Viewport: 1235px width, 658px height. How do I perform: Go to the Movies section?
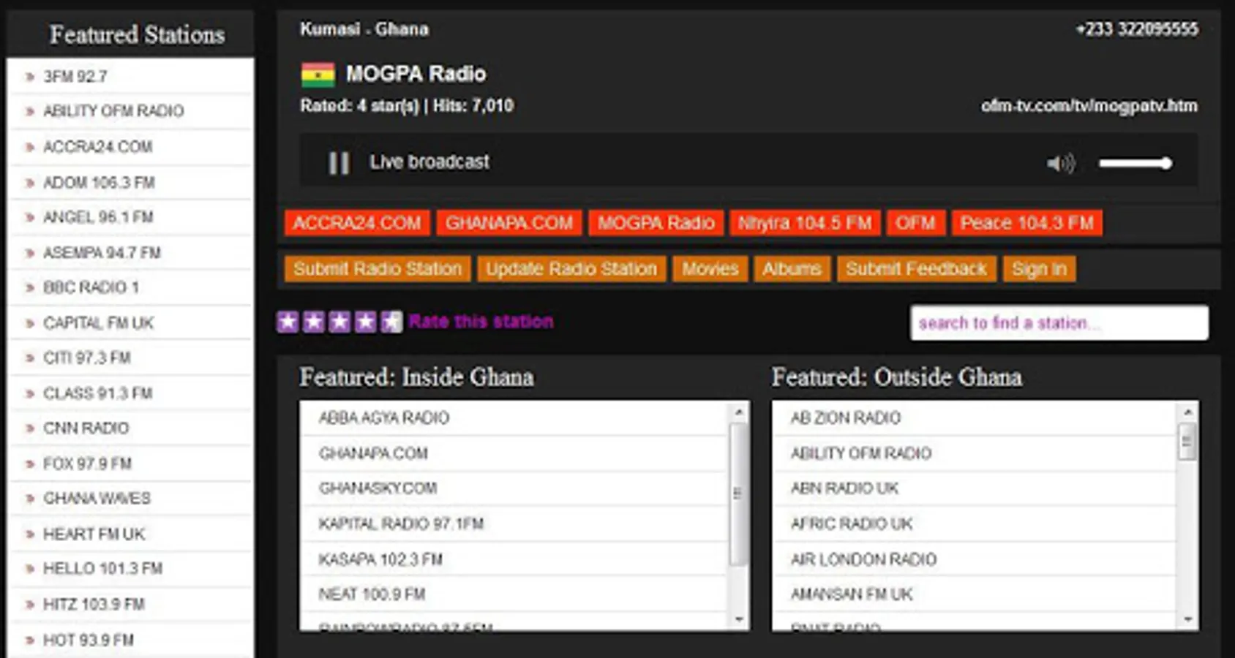tap(710, 269)
